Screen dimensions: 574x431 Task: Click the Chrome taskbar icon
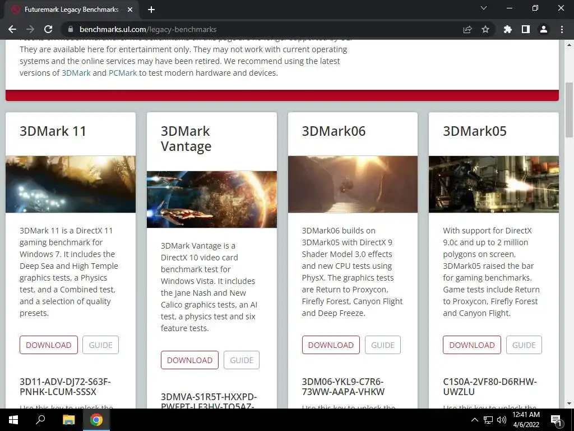(x=96, y=420)
